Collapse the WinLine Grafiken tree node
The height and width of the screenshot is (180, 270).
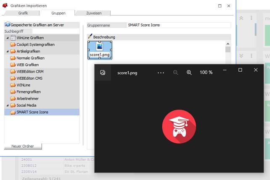pos(8,38)
